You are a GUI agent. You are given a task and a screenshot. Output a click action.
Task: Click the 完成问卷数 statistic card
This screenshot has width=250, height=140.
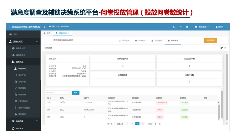(x=189, y=78)
